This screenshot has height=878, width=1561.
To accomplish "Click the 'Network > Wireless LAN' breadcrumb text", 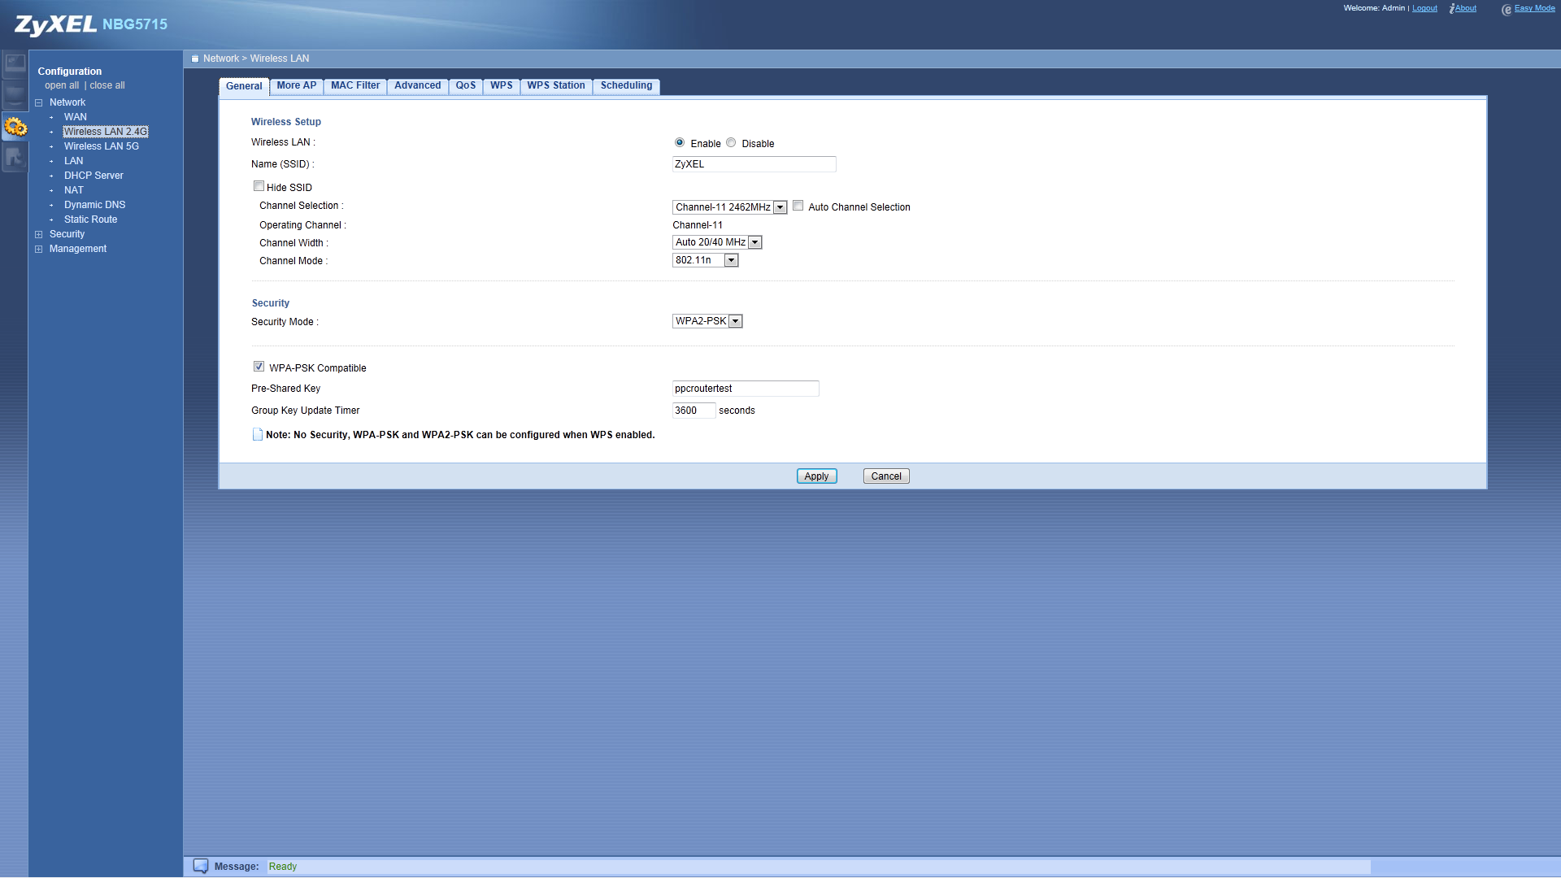I will [256, 59].
